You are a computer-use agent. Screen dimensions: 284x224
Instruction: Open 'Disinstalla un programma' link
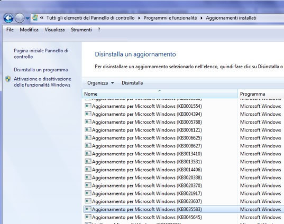41,70
